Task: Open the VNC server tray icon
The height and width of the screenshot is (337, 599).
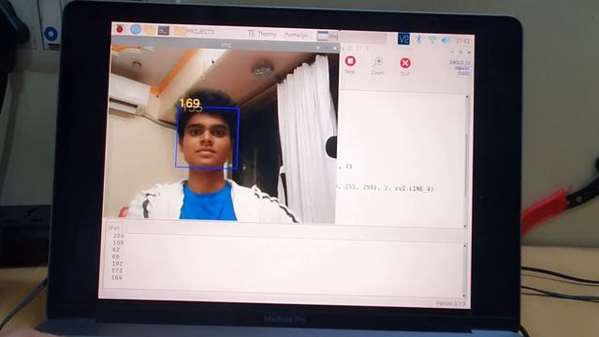Action: pyautogui.click(x=403, y=39)
